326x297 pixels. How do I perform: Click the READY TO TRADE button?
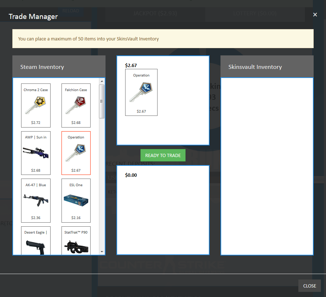[163, 155]
